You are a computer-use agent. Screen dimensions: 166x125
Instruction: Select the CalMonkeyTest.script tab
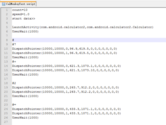pyautogui.click(x=19, y=4)
